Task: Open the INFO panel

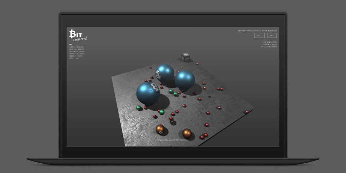Action: tap(272, 36)
